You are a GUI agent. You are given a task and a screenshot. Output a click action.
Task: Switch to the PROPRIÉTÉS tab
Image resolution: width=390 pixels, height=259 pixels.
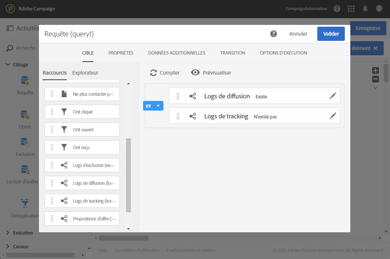(121, 53)
